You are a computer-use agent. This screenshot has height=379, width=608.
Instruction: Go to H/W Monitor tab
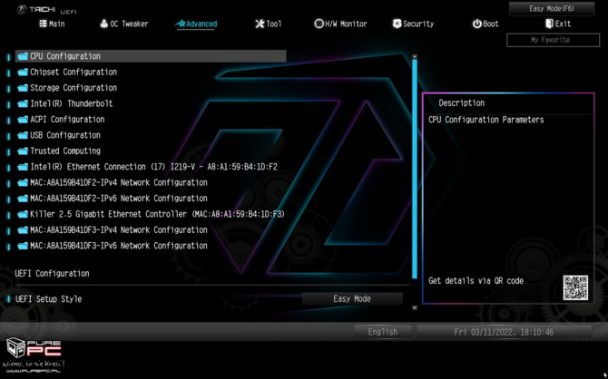coord(340,24)
